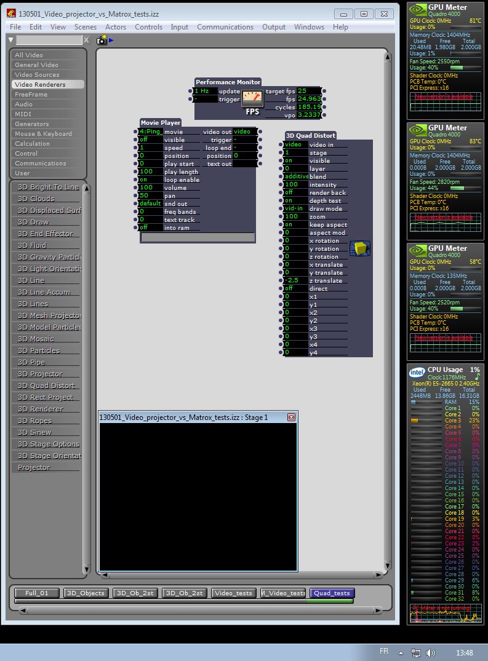Select the 3D Quad Distort actor in list
Screen dimensions: 488x661
coord(46,386)
